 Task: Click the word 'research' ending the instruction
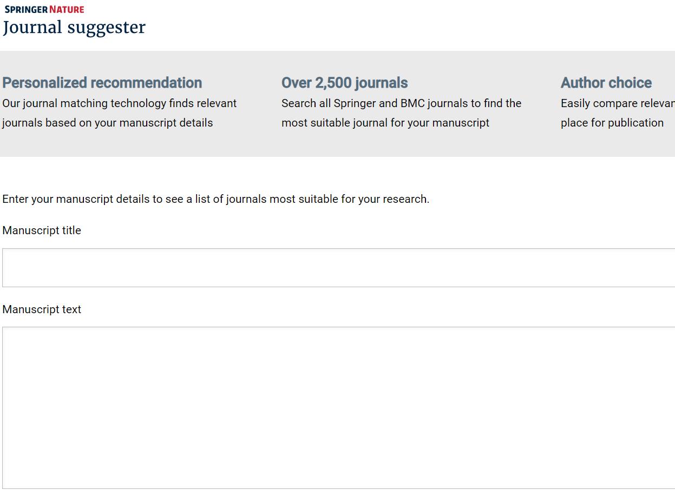pyautogui.click(x=405, y=199)
